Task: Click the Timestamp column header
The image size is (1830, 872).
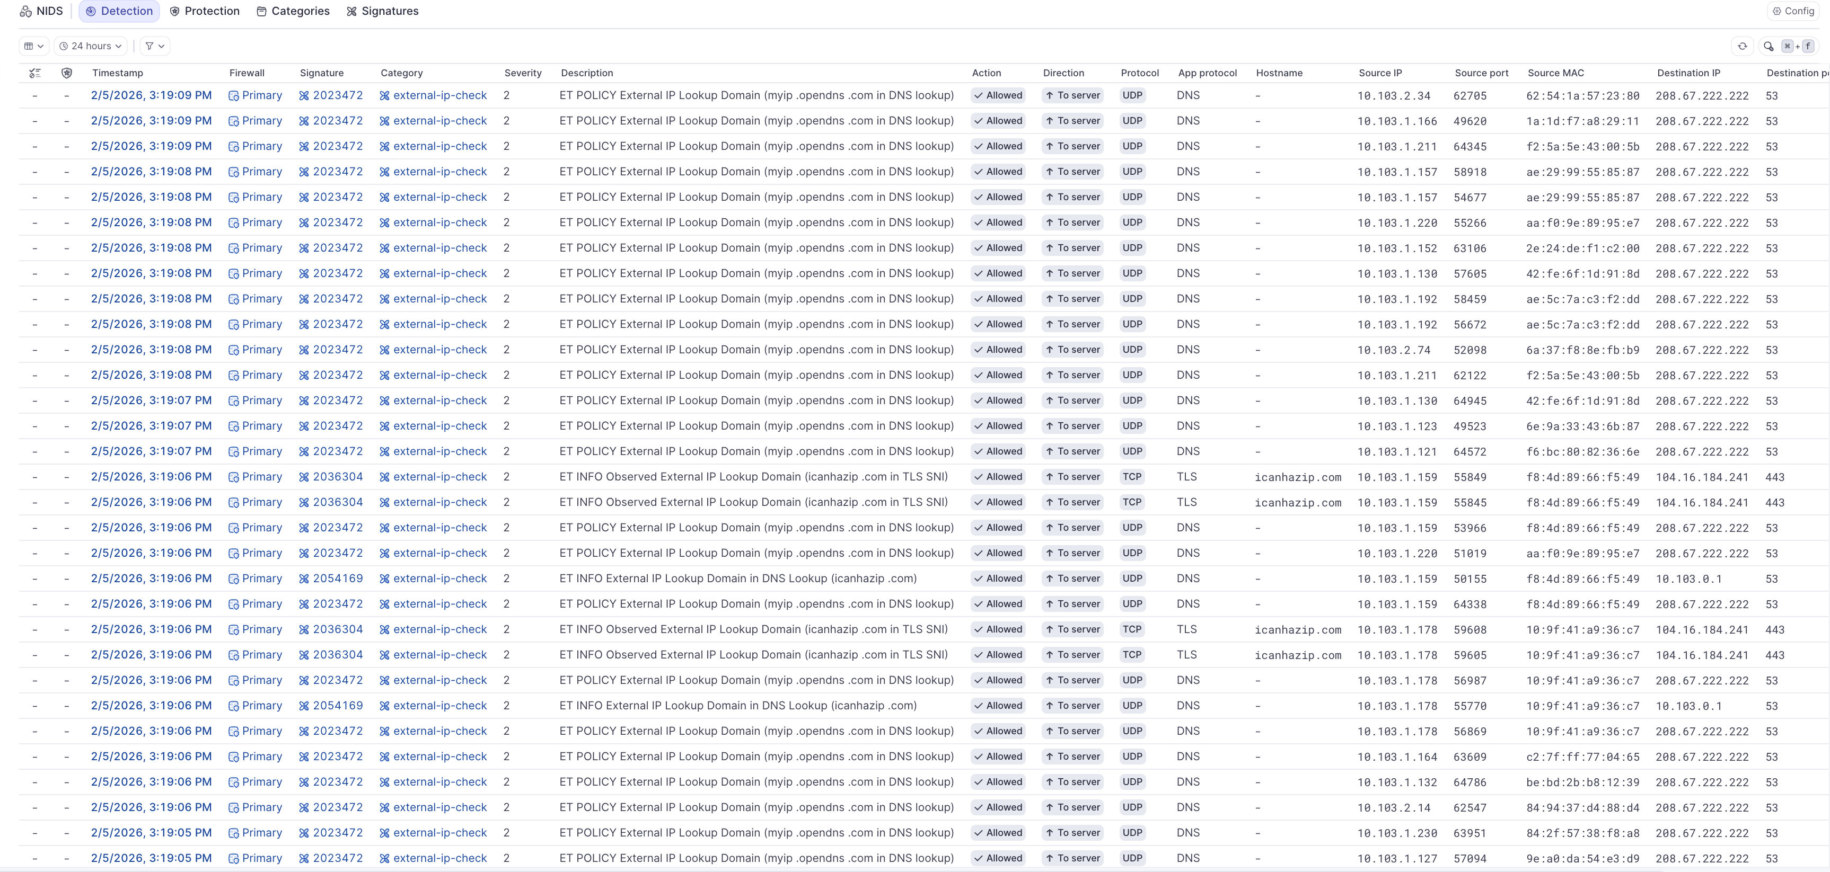Action: tap(117, 73)
